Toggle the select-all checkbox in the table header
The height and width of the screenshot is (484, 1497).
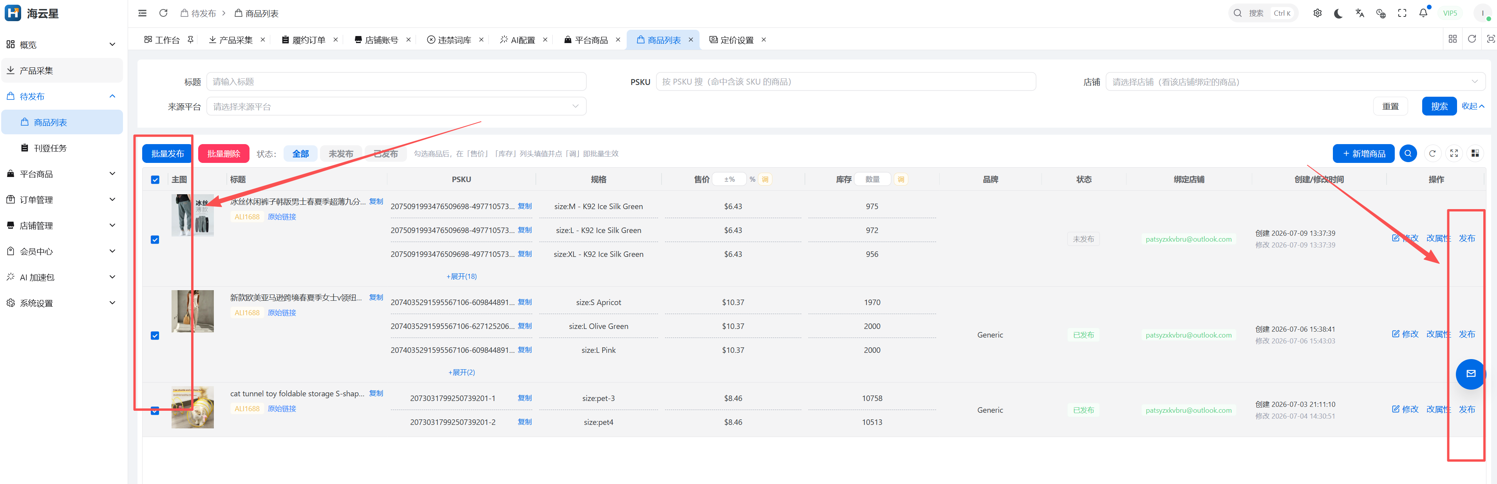coord(155,179)
